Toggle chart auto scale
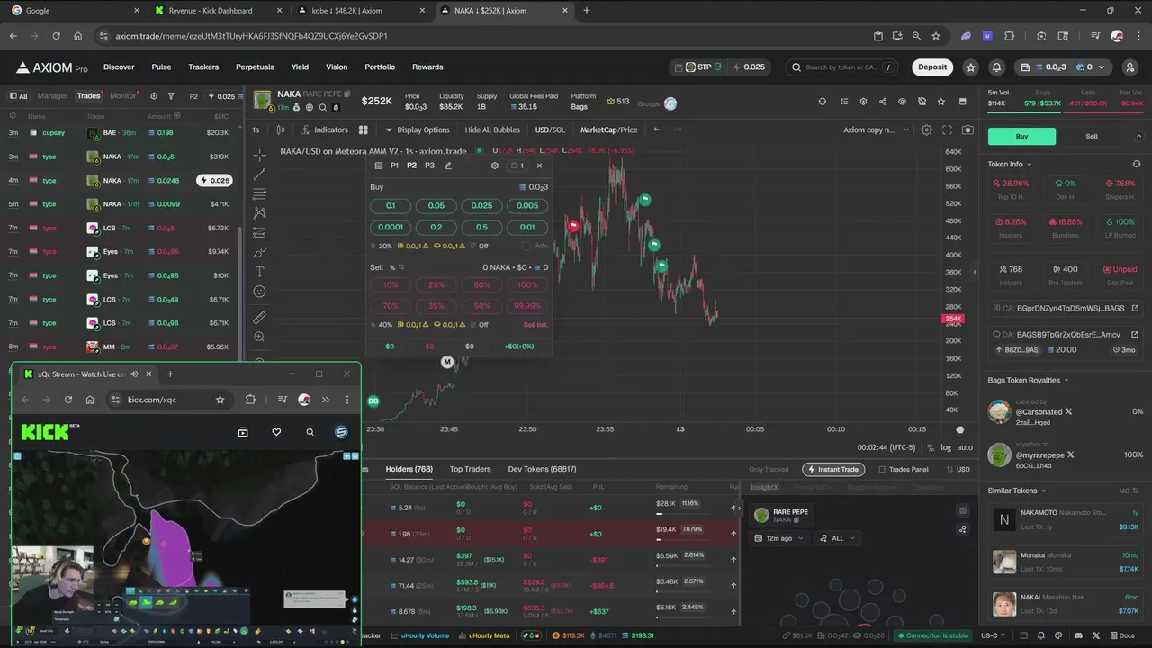This screenshot has height=648, width=1152. point(965,447)
